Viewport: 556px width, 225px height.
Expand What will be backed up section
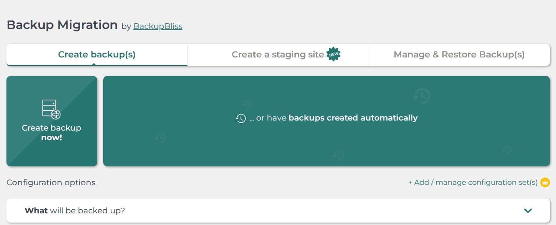pyautogui.click(x=278, y=211)
